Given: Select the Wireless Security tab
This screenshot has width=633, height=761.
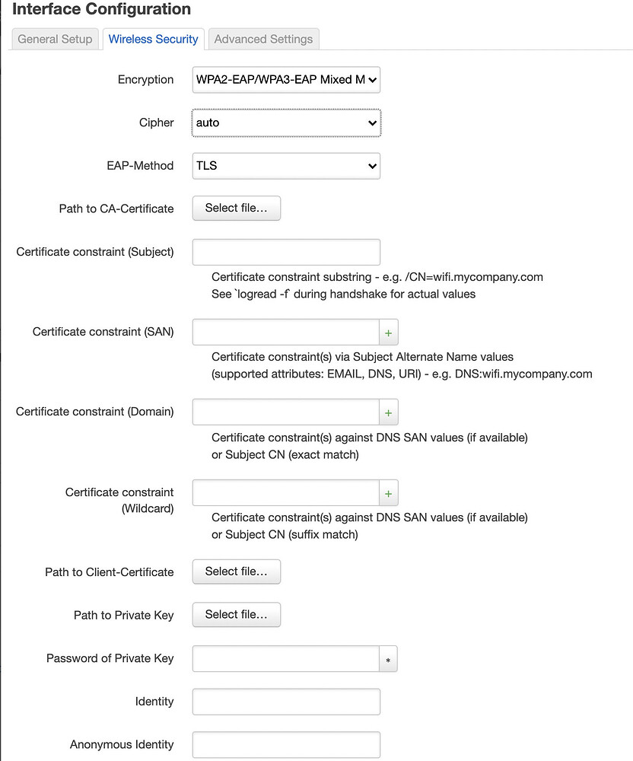Looking at the screenshot, I should (x=153, y=39).
